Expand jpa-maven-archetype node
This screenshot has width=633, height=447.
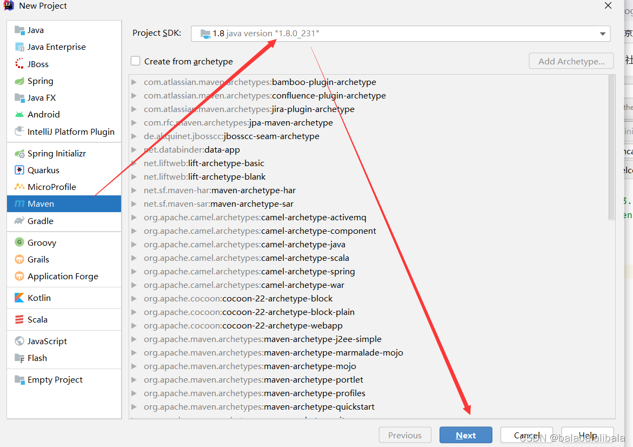[134, 123]
